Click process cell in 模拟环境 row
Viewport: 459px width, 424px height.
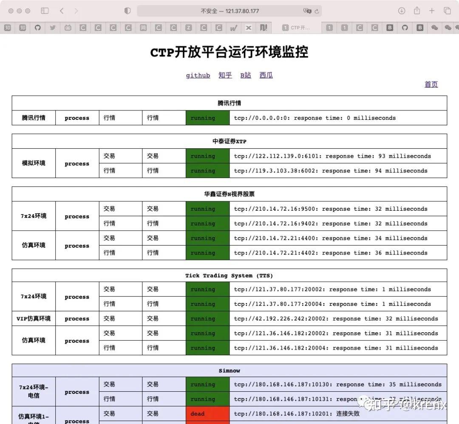point(77,163)
